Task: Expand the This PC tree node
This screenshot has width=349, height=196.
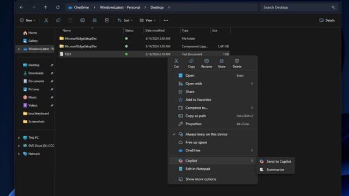Action: pos(19,138)
